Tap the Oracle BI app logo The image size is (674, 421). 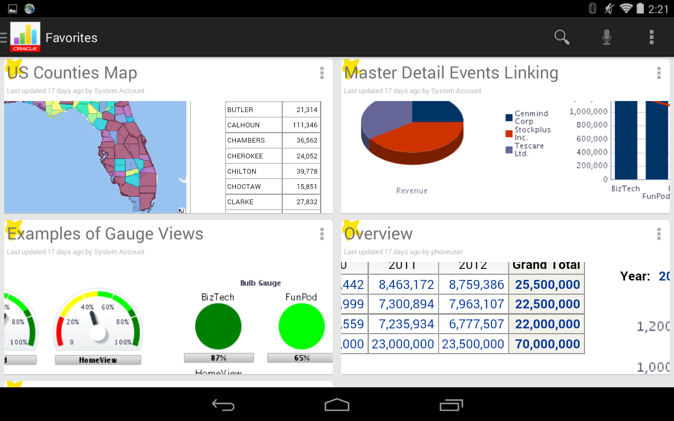(x=25, y=37)
